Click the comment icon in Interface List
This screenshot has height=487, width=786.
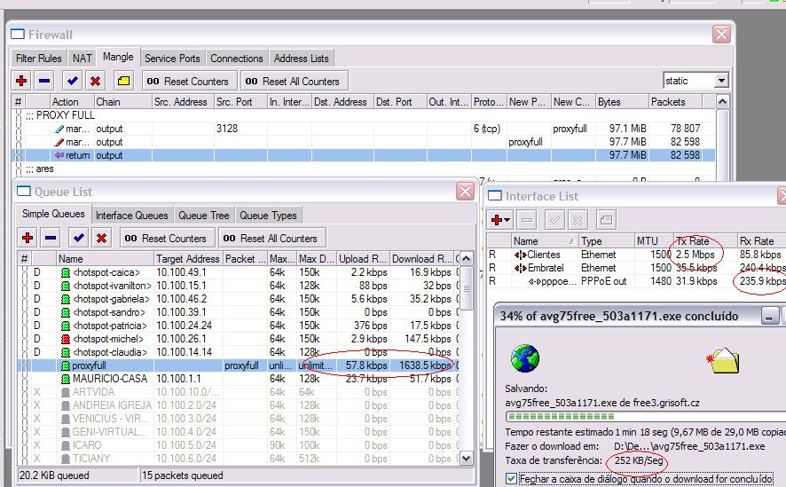click(x=606, y=219)
